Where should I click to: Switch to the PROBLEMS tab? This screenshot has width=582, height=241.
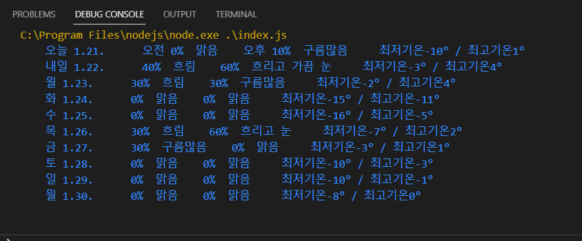click(34, 14)
